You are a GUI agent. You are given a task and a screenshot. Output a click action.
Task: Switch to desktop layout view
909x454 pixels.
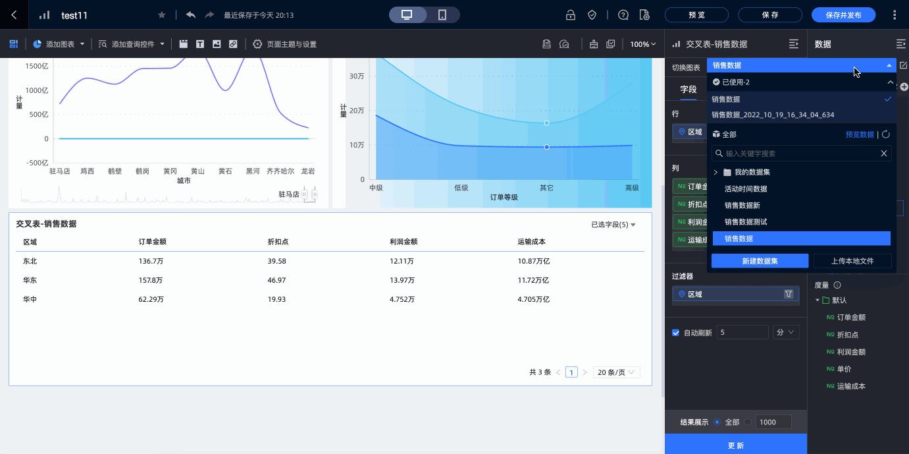click(x=407, y=14)
